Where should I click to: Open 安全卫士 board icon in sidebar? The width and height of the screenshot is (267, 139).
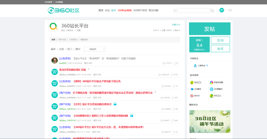192,82
